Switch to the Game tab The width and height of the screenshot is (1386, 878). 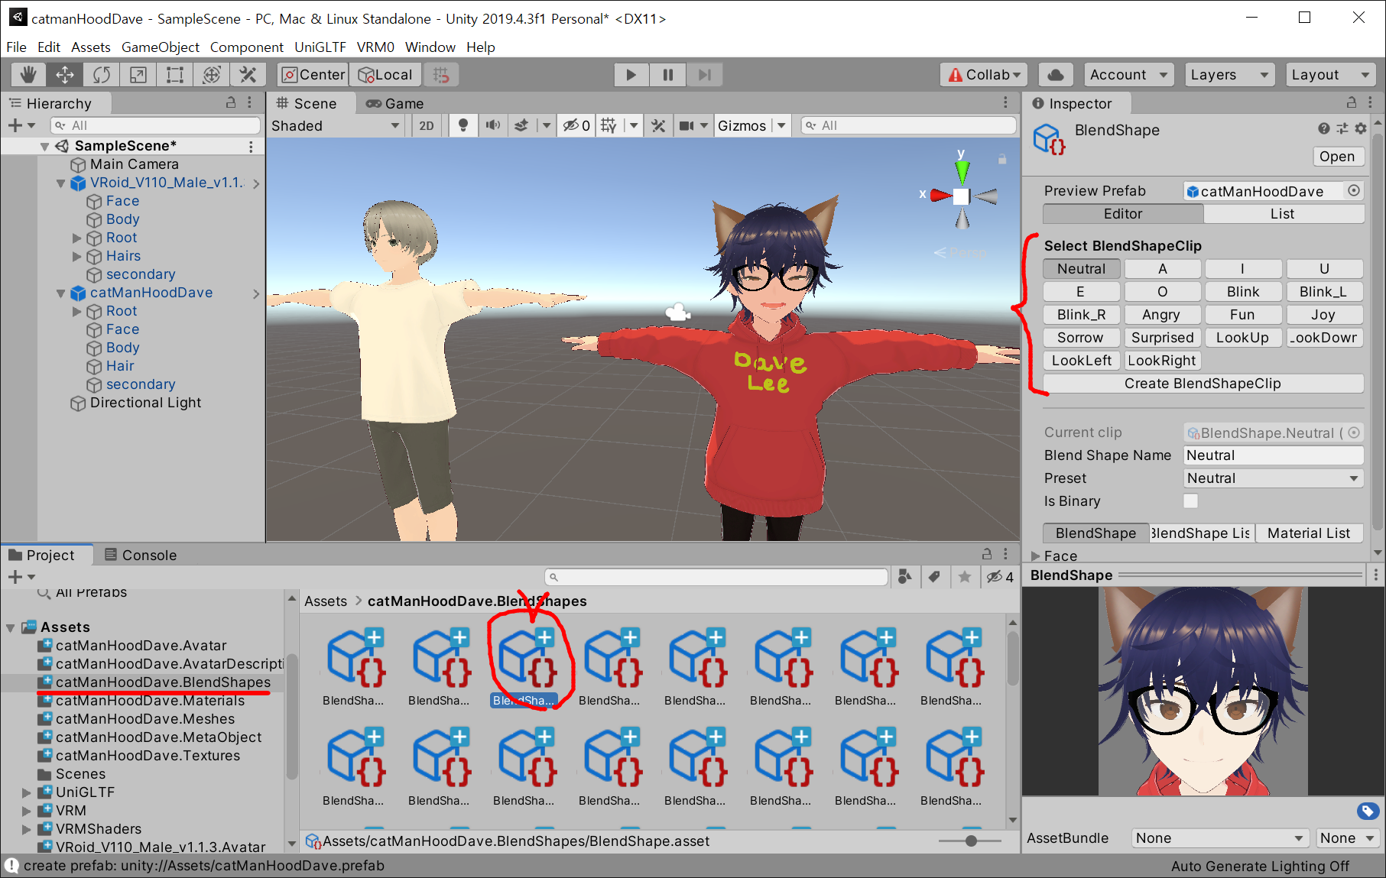pos(395,103)
